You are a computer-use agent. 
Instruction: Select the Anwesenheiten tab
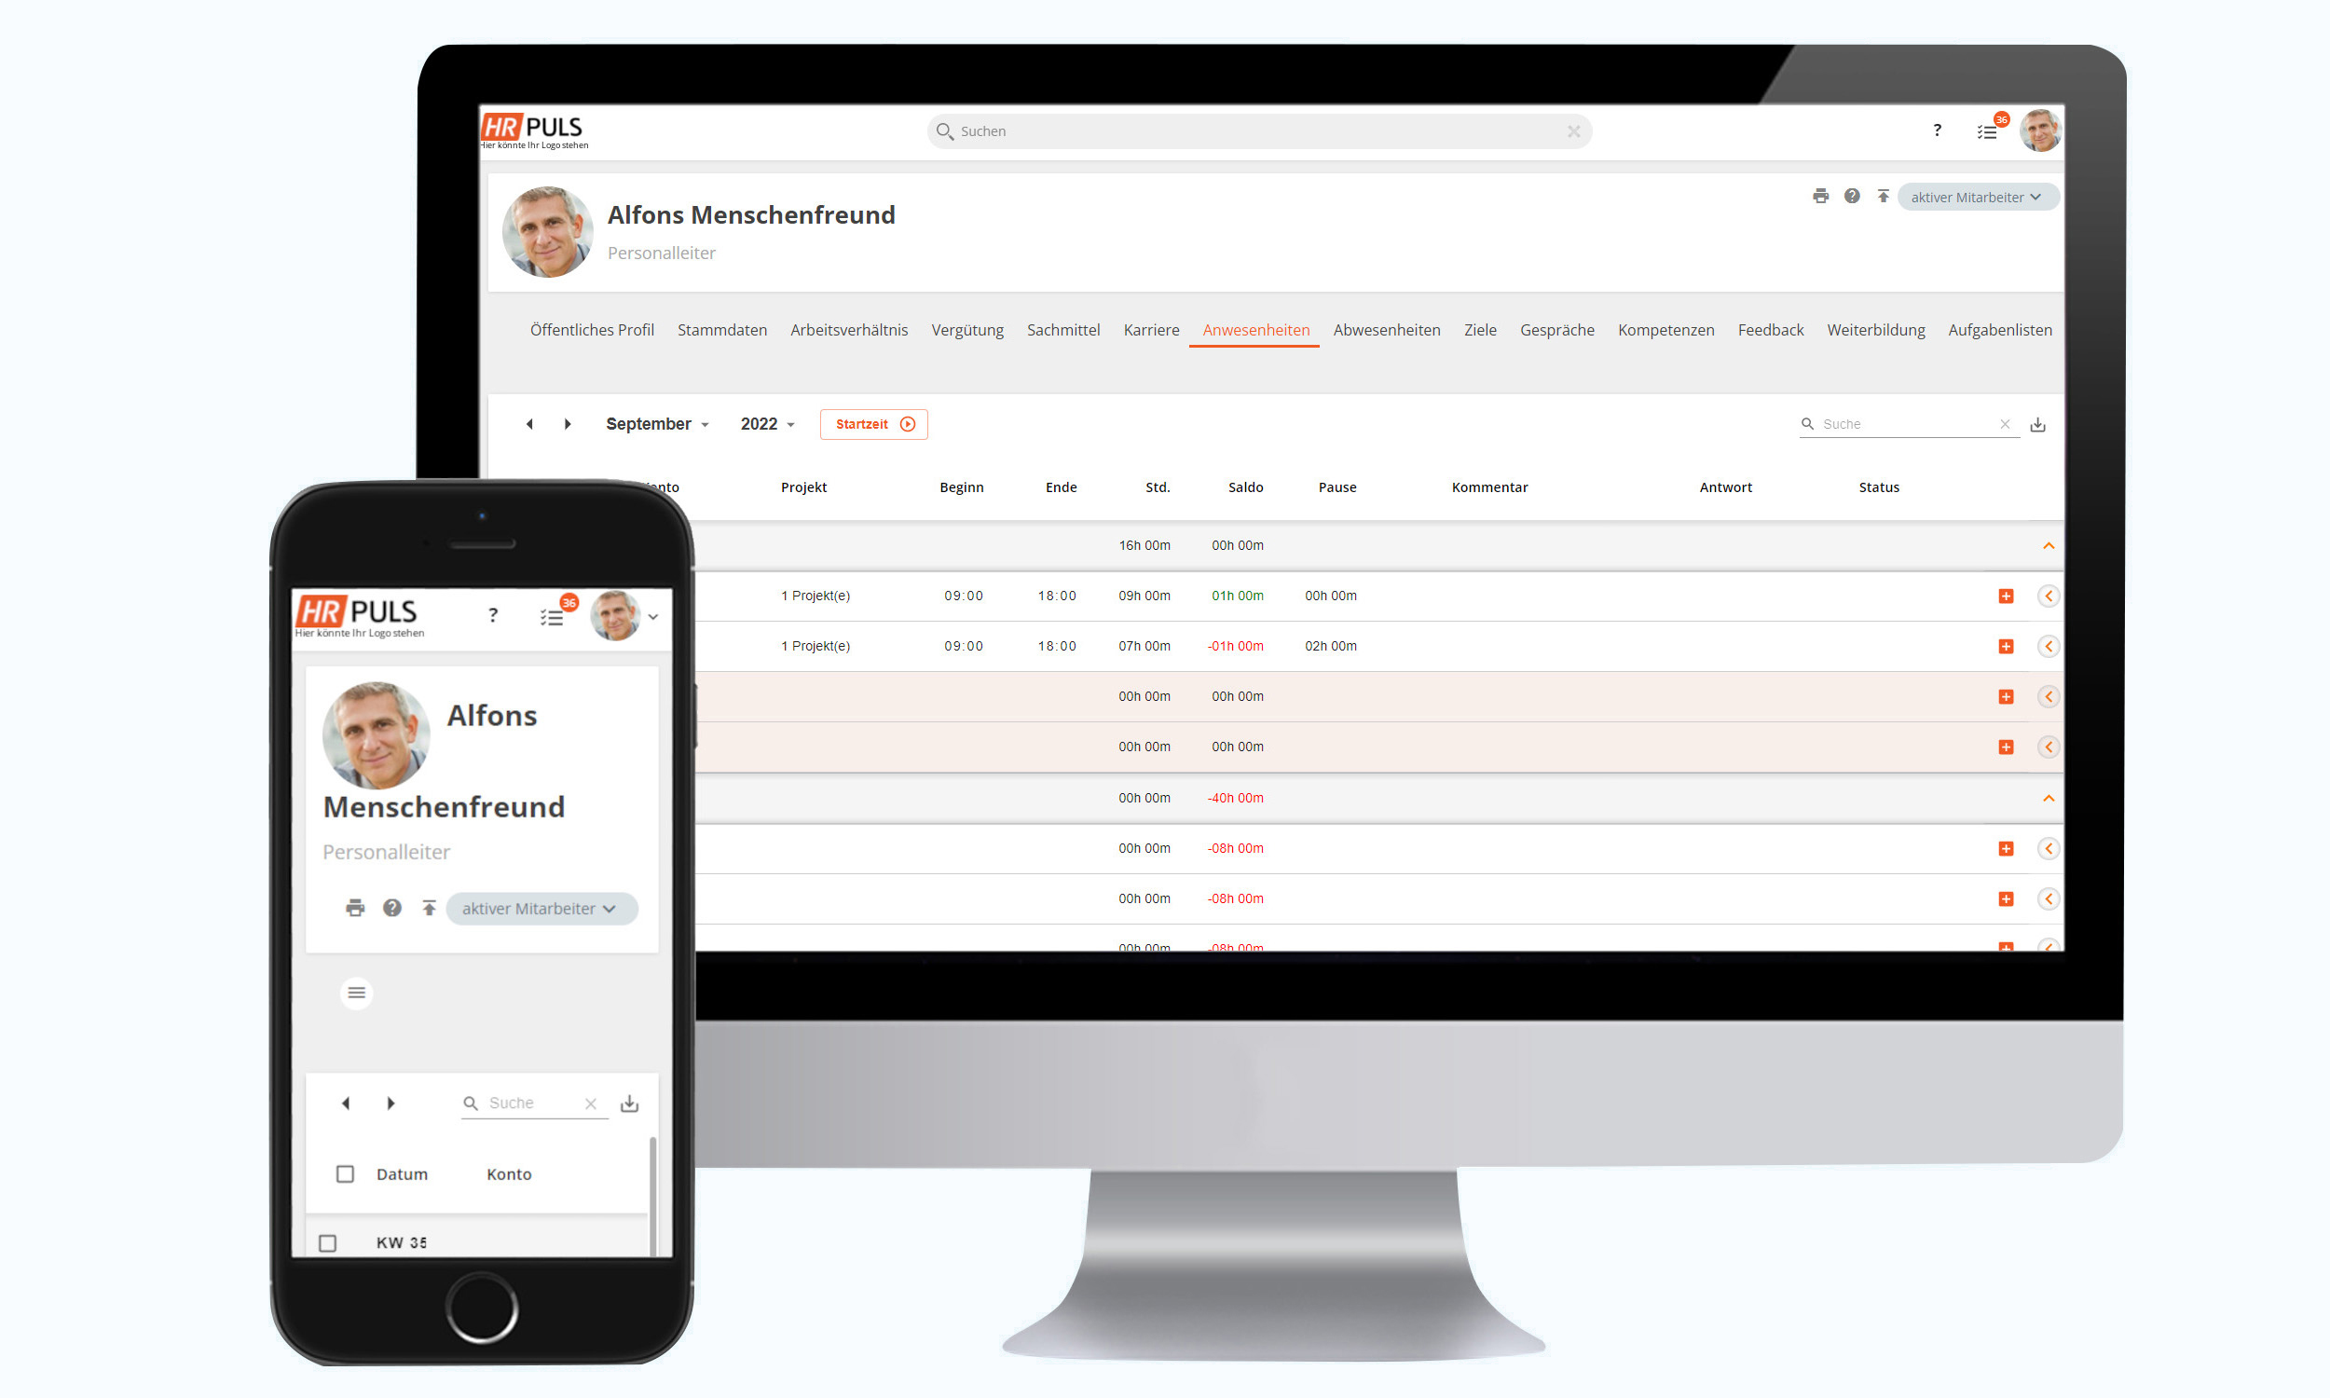point(1262,330)
